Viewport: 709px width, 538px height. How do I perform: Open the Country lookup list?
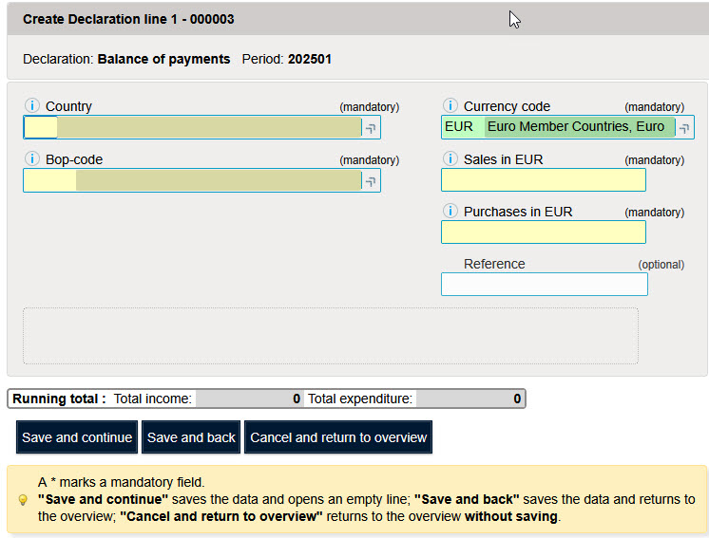371,128
